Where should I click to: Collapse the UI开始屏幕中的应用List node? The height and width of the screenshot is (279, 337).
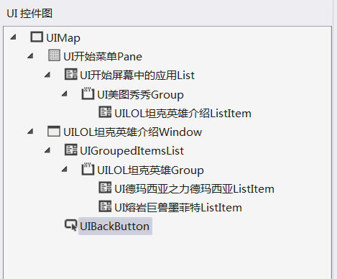click(47, 75)
